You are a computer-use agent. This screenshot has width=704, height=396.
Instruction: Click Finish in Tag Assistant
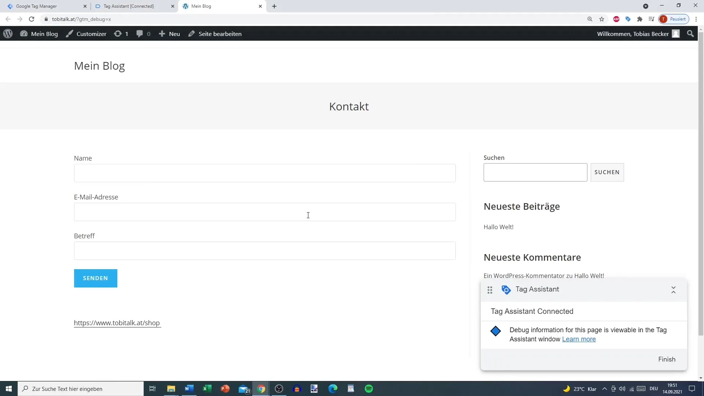point(667,359)
